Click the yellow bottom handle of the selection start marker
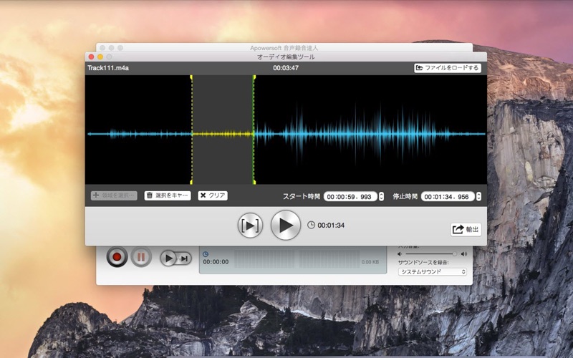This screenshot has height=358, width=573. [191, 182]
